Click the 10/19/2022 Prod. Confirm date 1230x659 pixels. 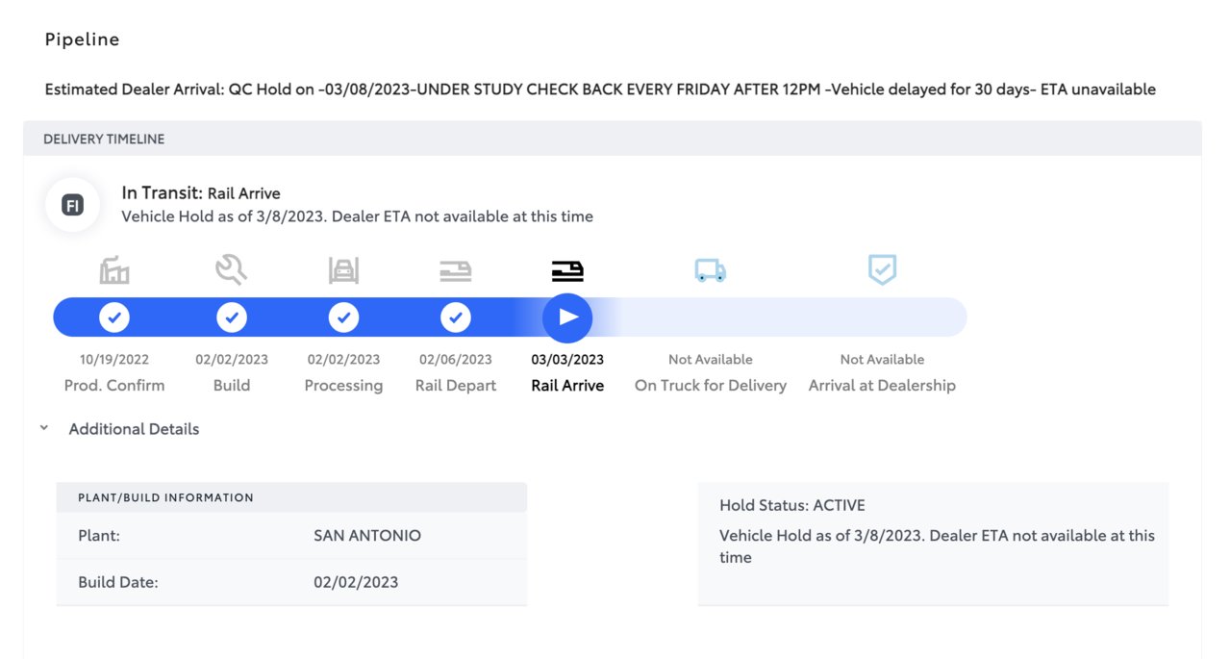click(x=114, y=360)
